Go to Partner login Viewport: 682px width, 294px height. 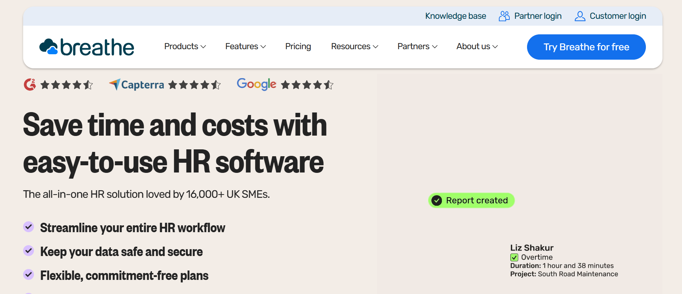tap(538, 16)
